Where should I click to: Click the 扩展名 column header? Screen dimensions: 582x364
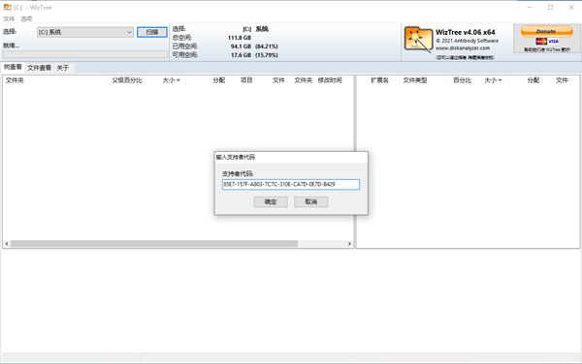click(x=379, y=80)
